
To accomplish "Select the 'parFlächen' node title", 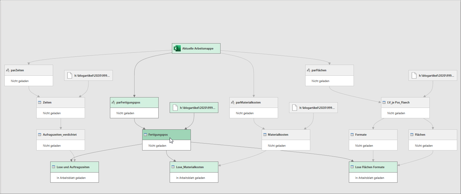I will coord(319,70).
